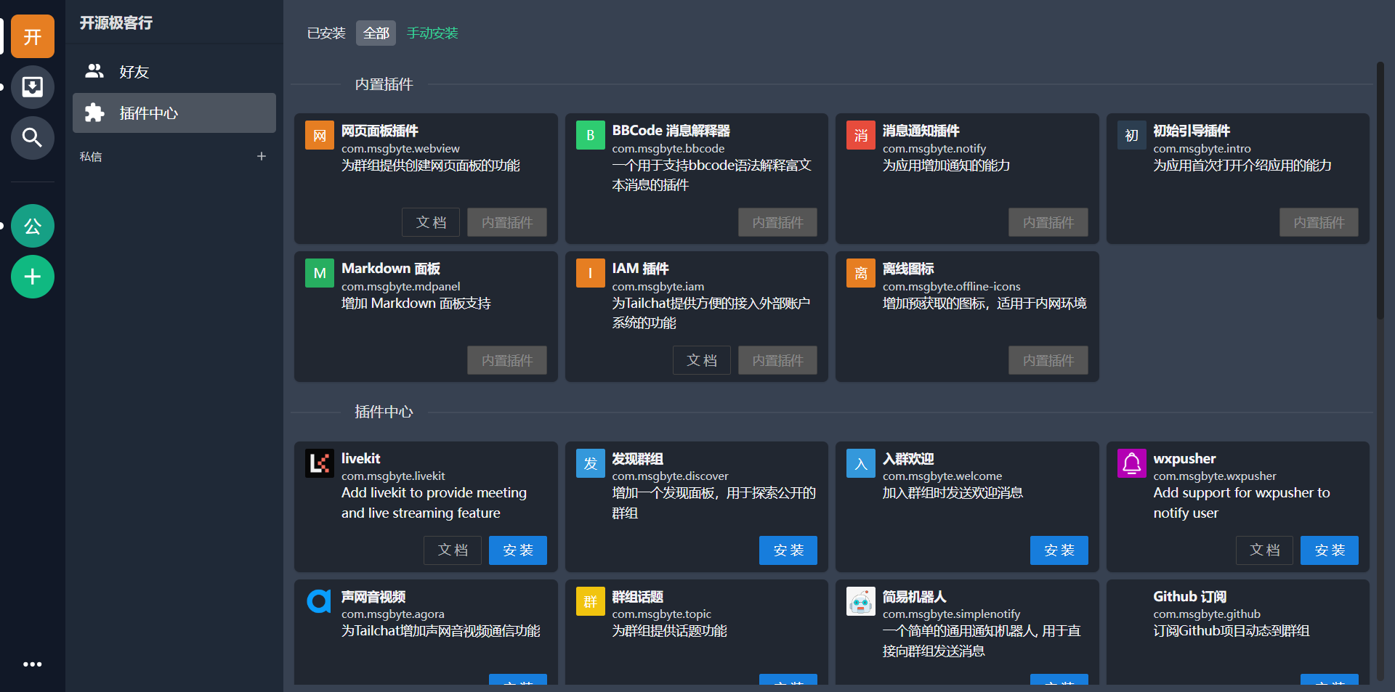This screenshot has width=1395, height=692.
Task: Click the friends people icon
Action: coord(94,71)
